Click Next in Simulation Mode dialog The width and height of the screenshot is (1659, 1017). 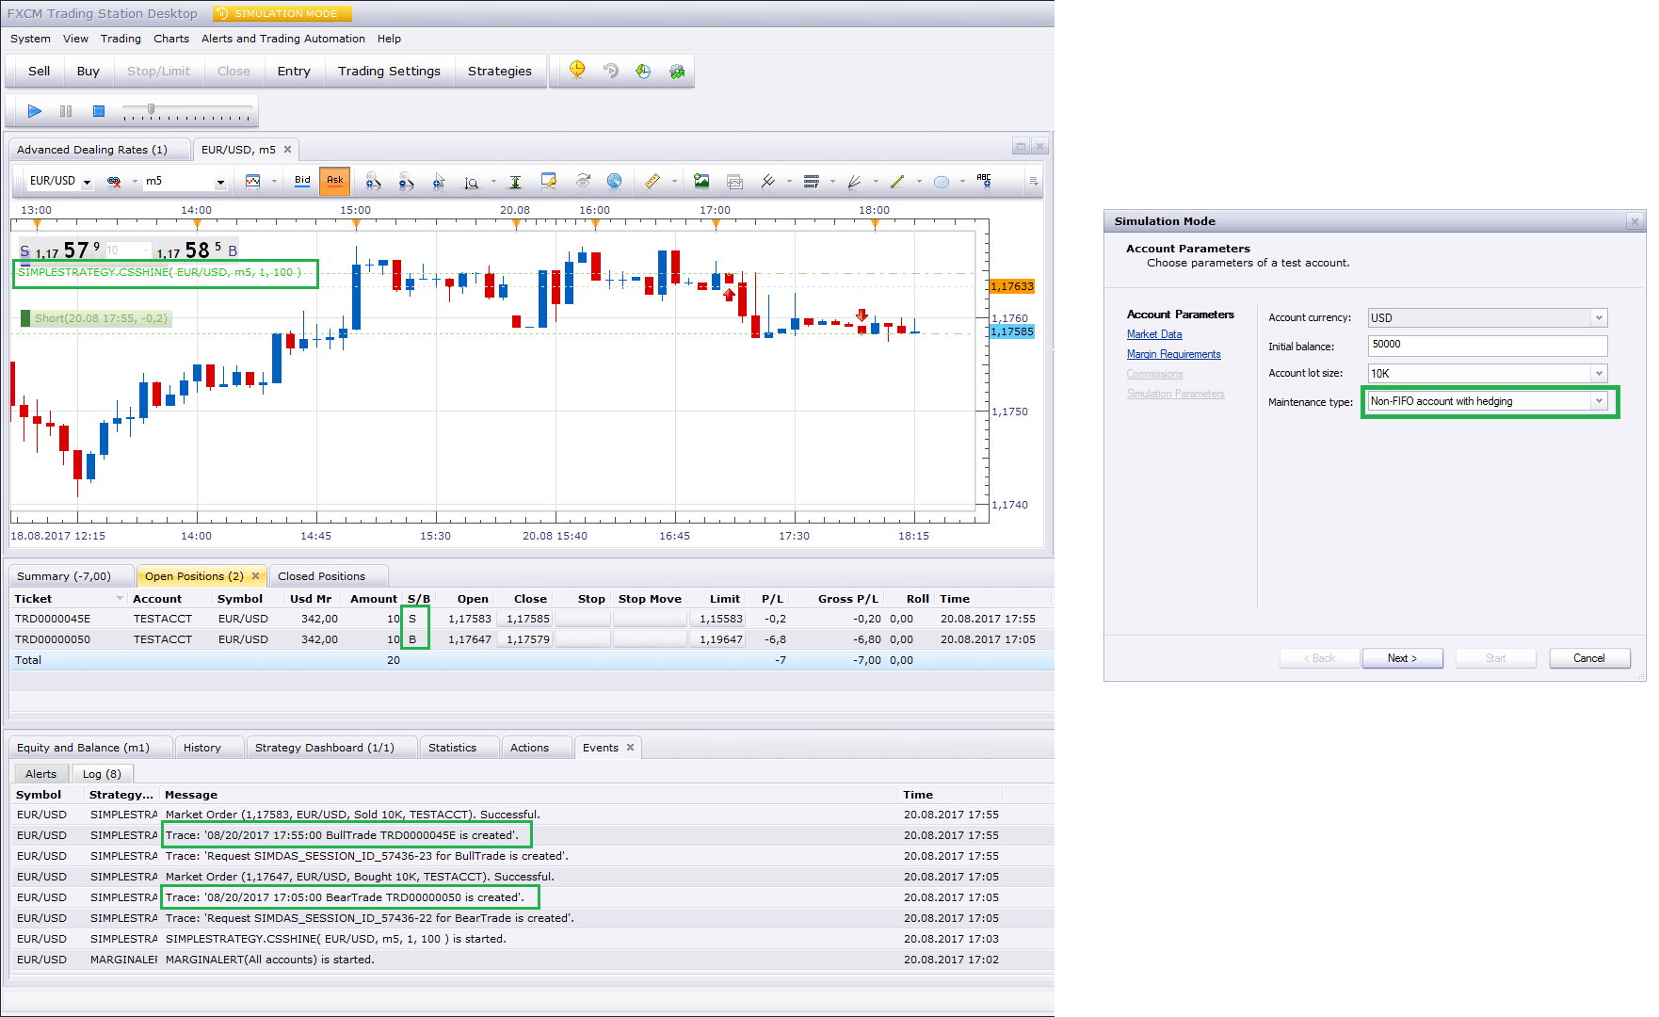coord(1402,658)
